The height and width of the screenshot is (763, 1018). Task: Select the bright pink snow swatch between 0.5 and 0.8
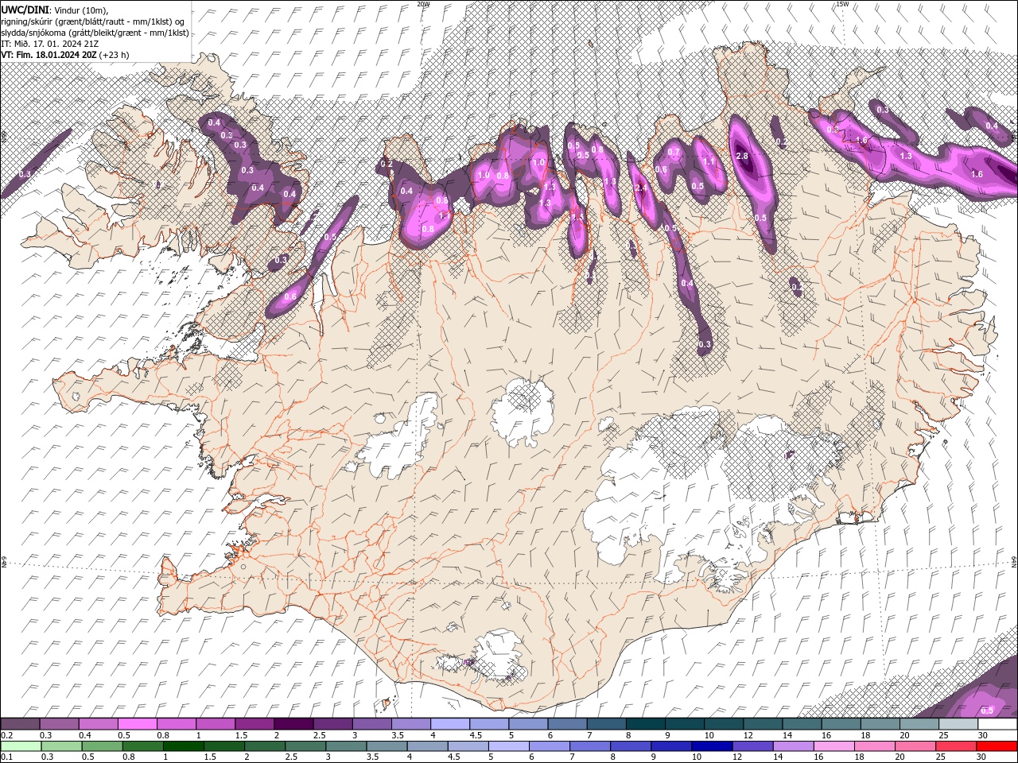(138, 724)
